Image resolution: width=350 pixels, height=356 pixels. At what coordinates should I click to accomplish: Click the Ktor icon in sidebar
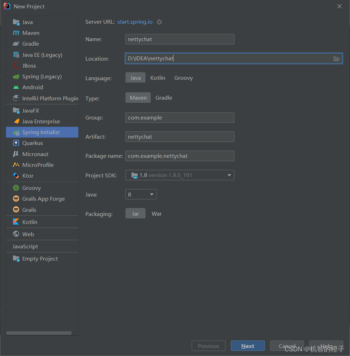16,176
